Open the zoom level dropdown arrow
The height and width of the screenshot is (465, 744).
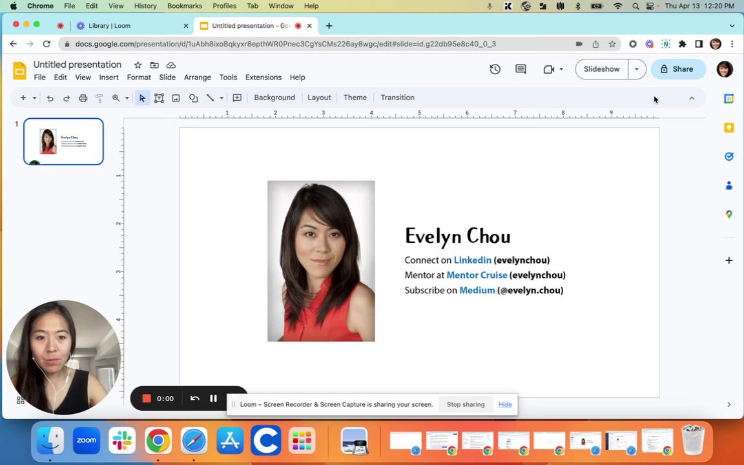tap(127, 98)
